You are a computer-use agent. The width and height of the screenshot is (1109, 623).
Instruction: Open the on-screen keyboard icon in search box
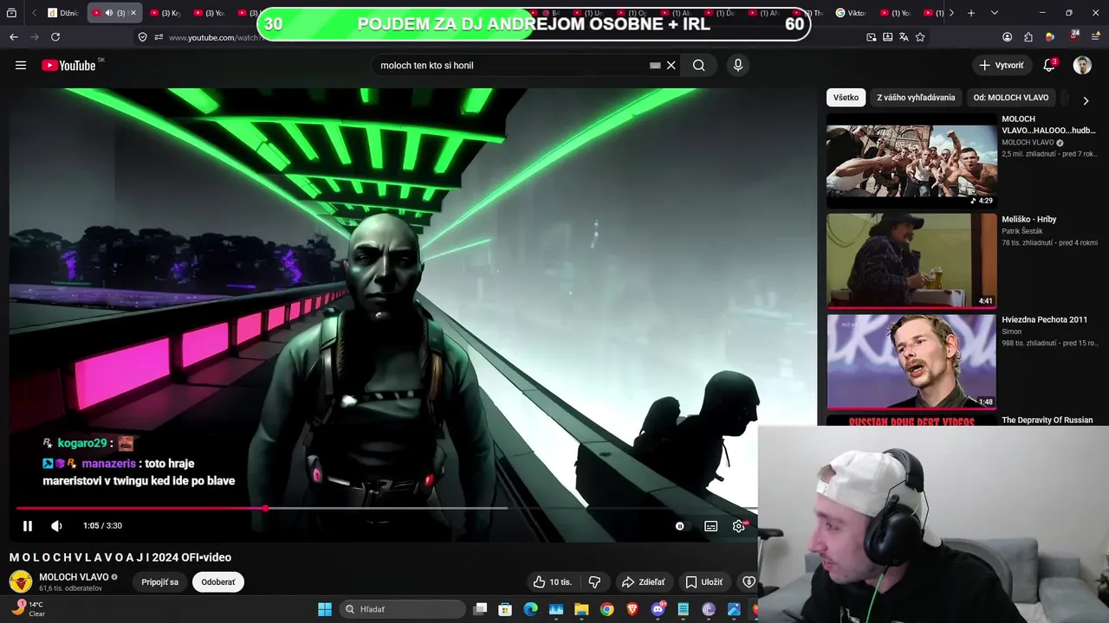click(x=655, y=65)
